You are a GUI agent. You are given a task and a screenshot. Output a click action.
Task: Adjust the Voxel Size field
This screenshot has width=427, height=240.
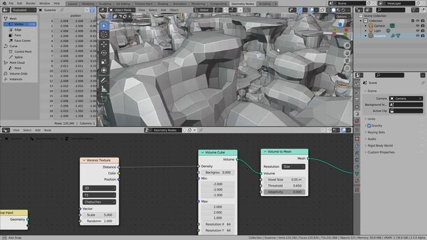pyautogui.click(x=284, y=179)
